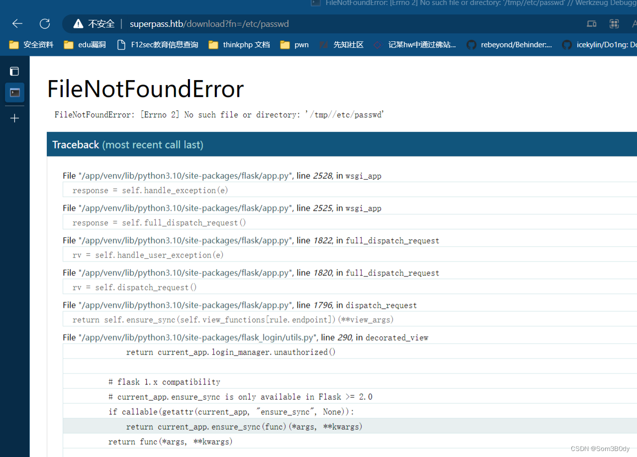Click the line return current_app.login_manager.unauthorized()
Image resolution: width=637 pixels, height=457 pixels.
click(x=350, y=352)
